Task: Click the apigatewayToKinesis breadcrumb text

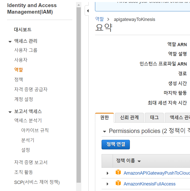Action: 134,19
